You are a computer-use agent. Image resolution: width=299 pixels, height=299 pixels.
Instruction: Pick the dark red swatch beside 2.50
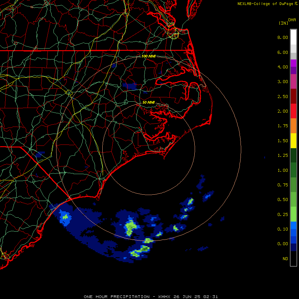coord(293,96)
